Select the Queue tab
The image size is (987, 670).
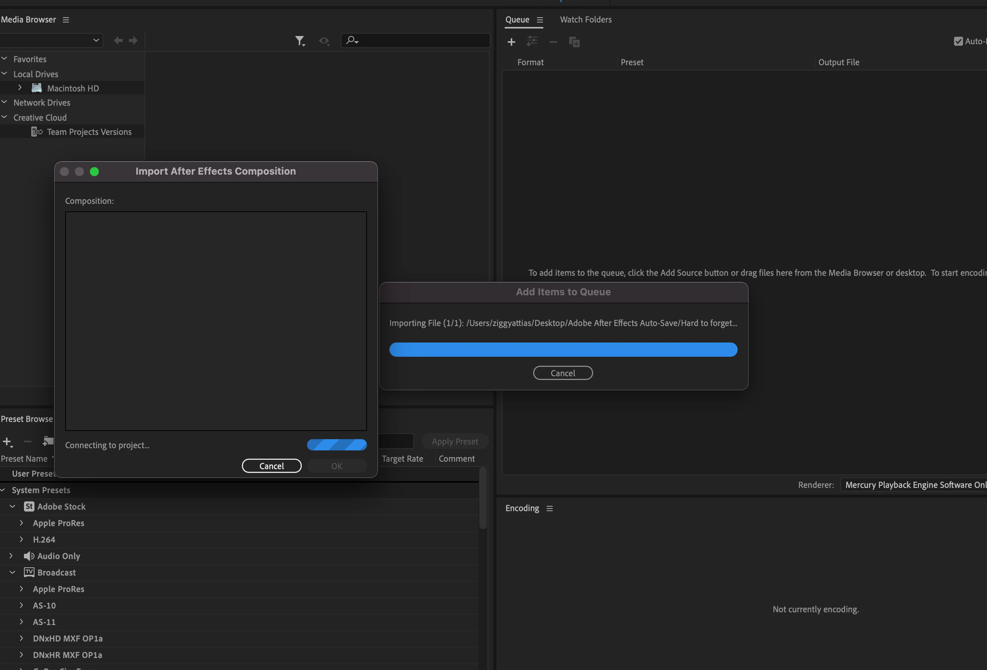[517, 19]
